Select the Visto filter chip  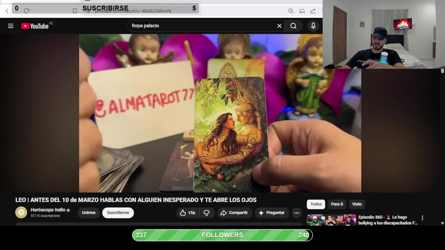(357, 204)
